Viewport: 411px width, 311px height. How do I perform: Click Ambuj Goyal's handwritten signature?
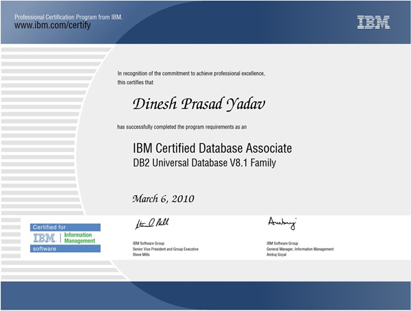tap(282, 223)
